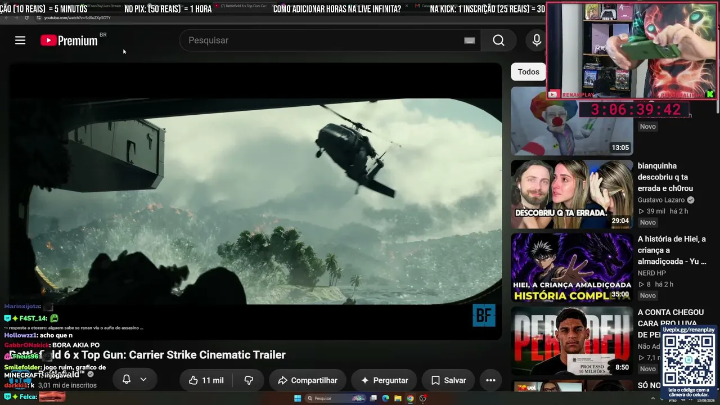This screenshot has height=405, width=720.
Task: Open more actions three-dot menu
Action: [490, 380]
